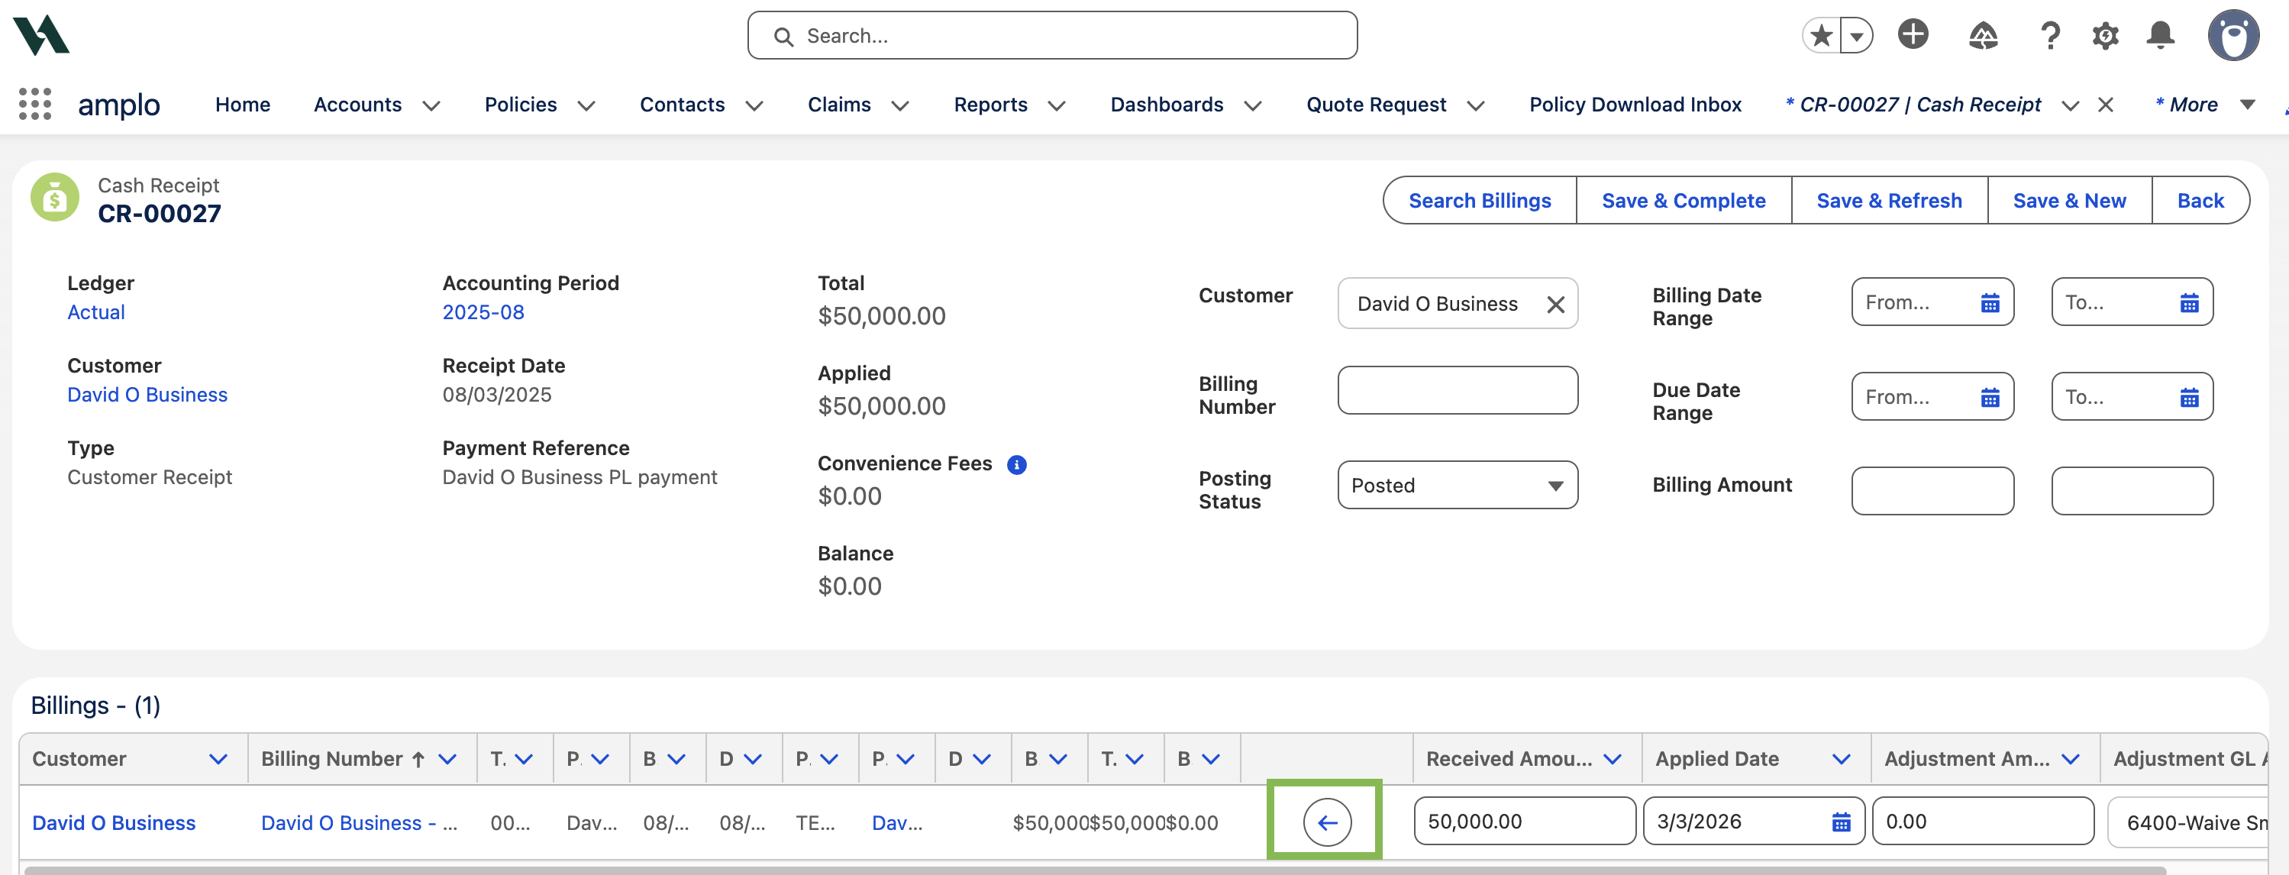This screenshot has width=2289, height=875.
Task: Clear the David O Business customer filter
Action: pos(1555,305)
